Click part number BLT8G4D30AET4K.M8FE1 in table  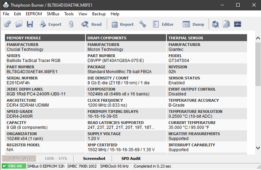[32, 72]
